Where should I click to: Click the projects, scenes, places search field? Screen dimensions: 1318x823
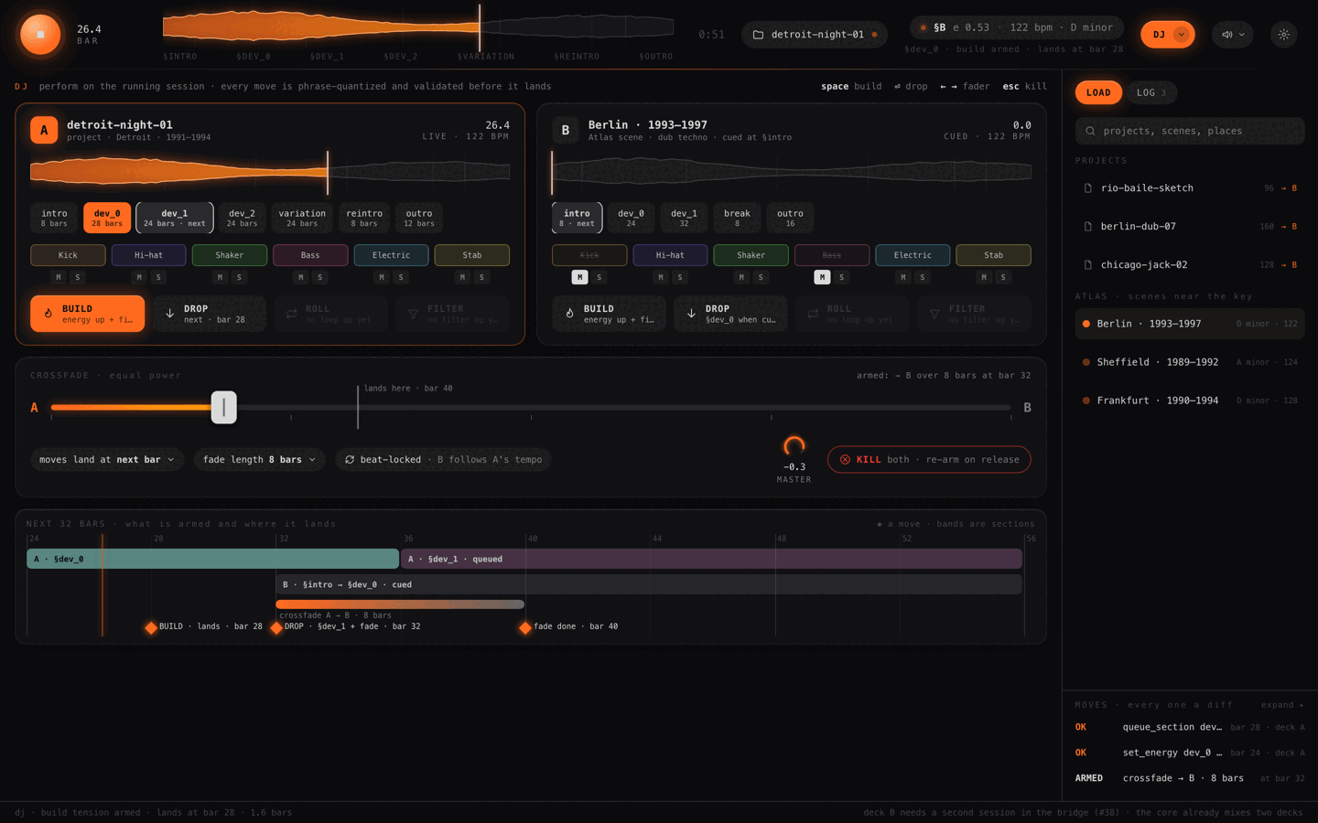1190,131
